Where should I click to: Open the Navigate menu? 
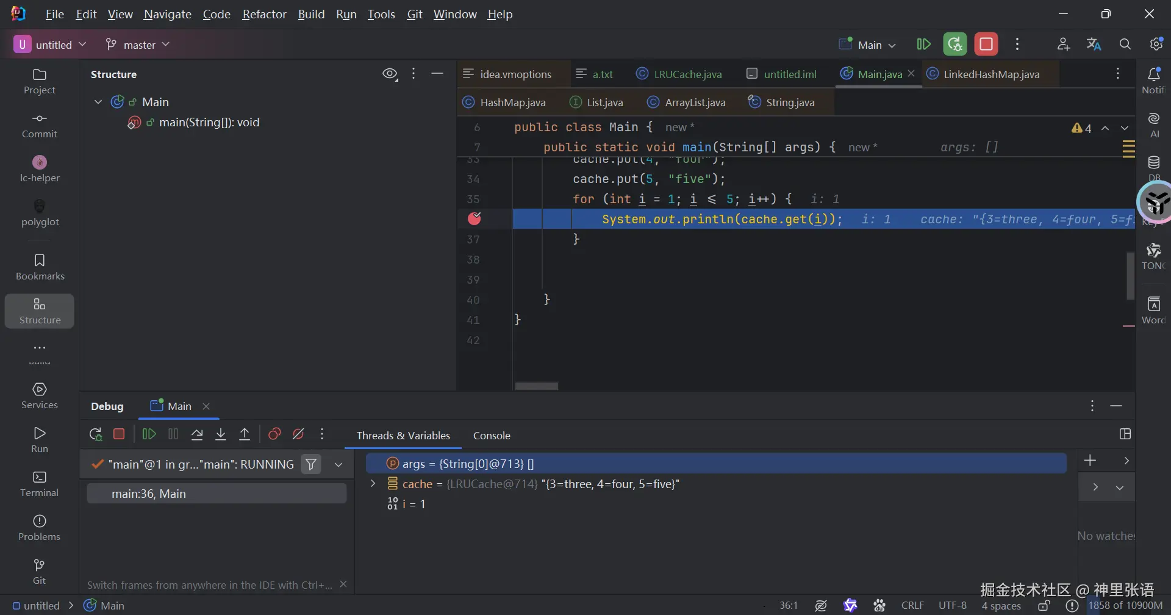(168, 14)
